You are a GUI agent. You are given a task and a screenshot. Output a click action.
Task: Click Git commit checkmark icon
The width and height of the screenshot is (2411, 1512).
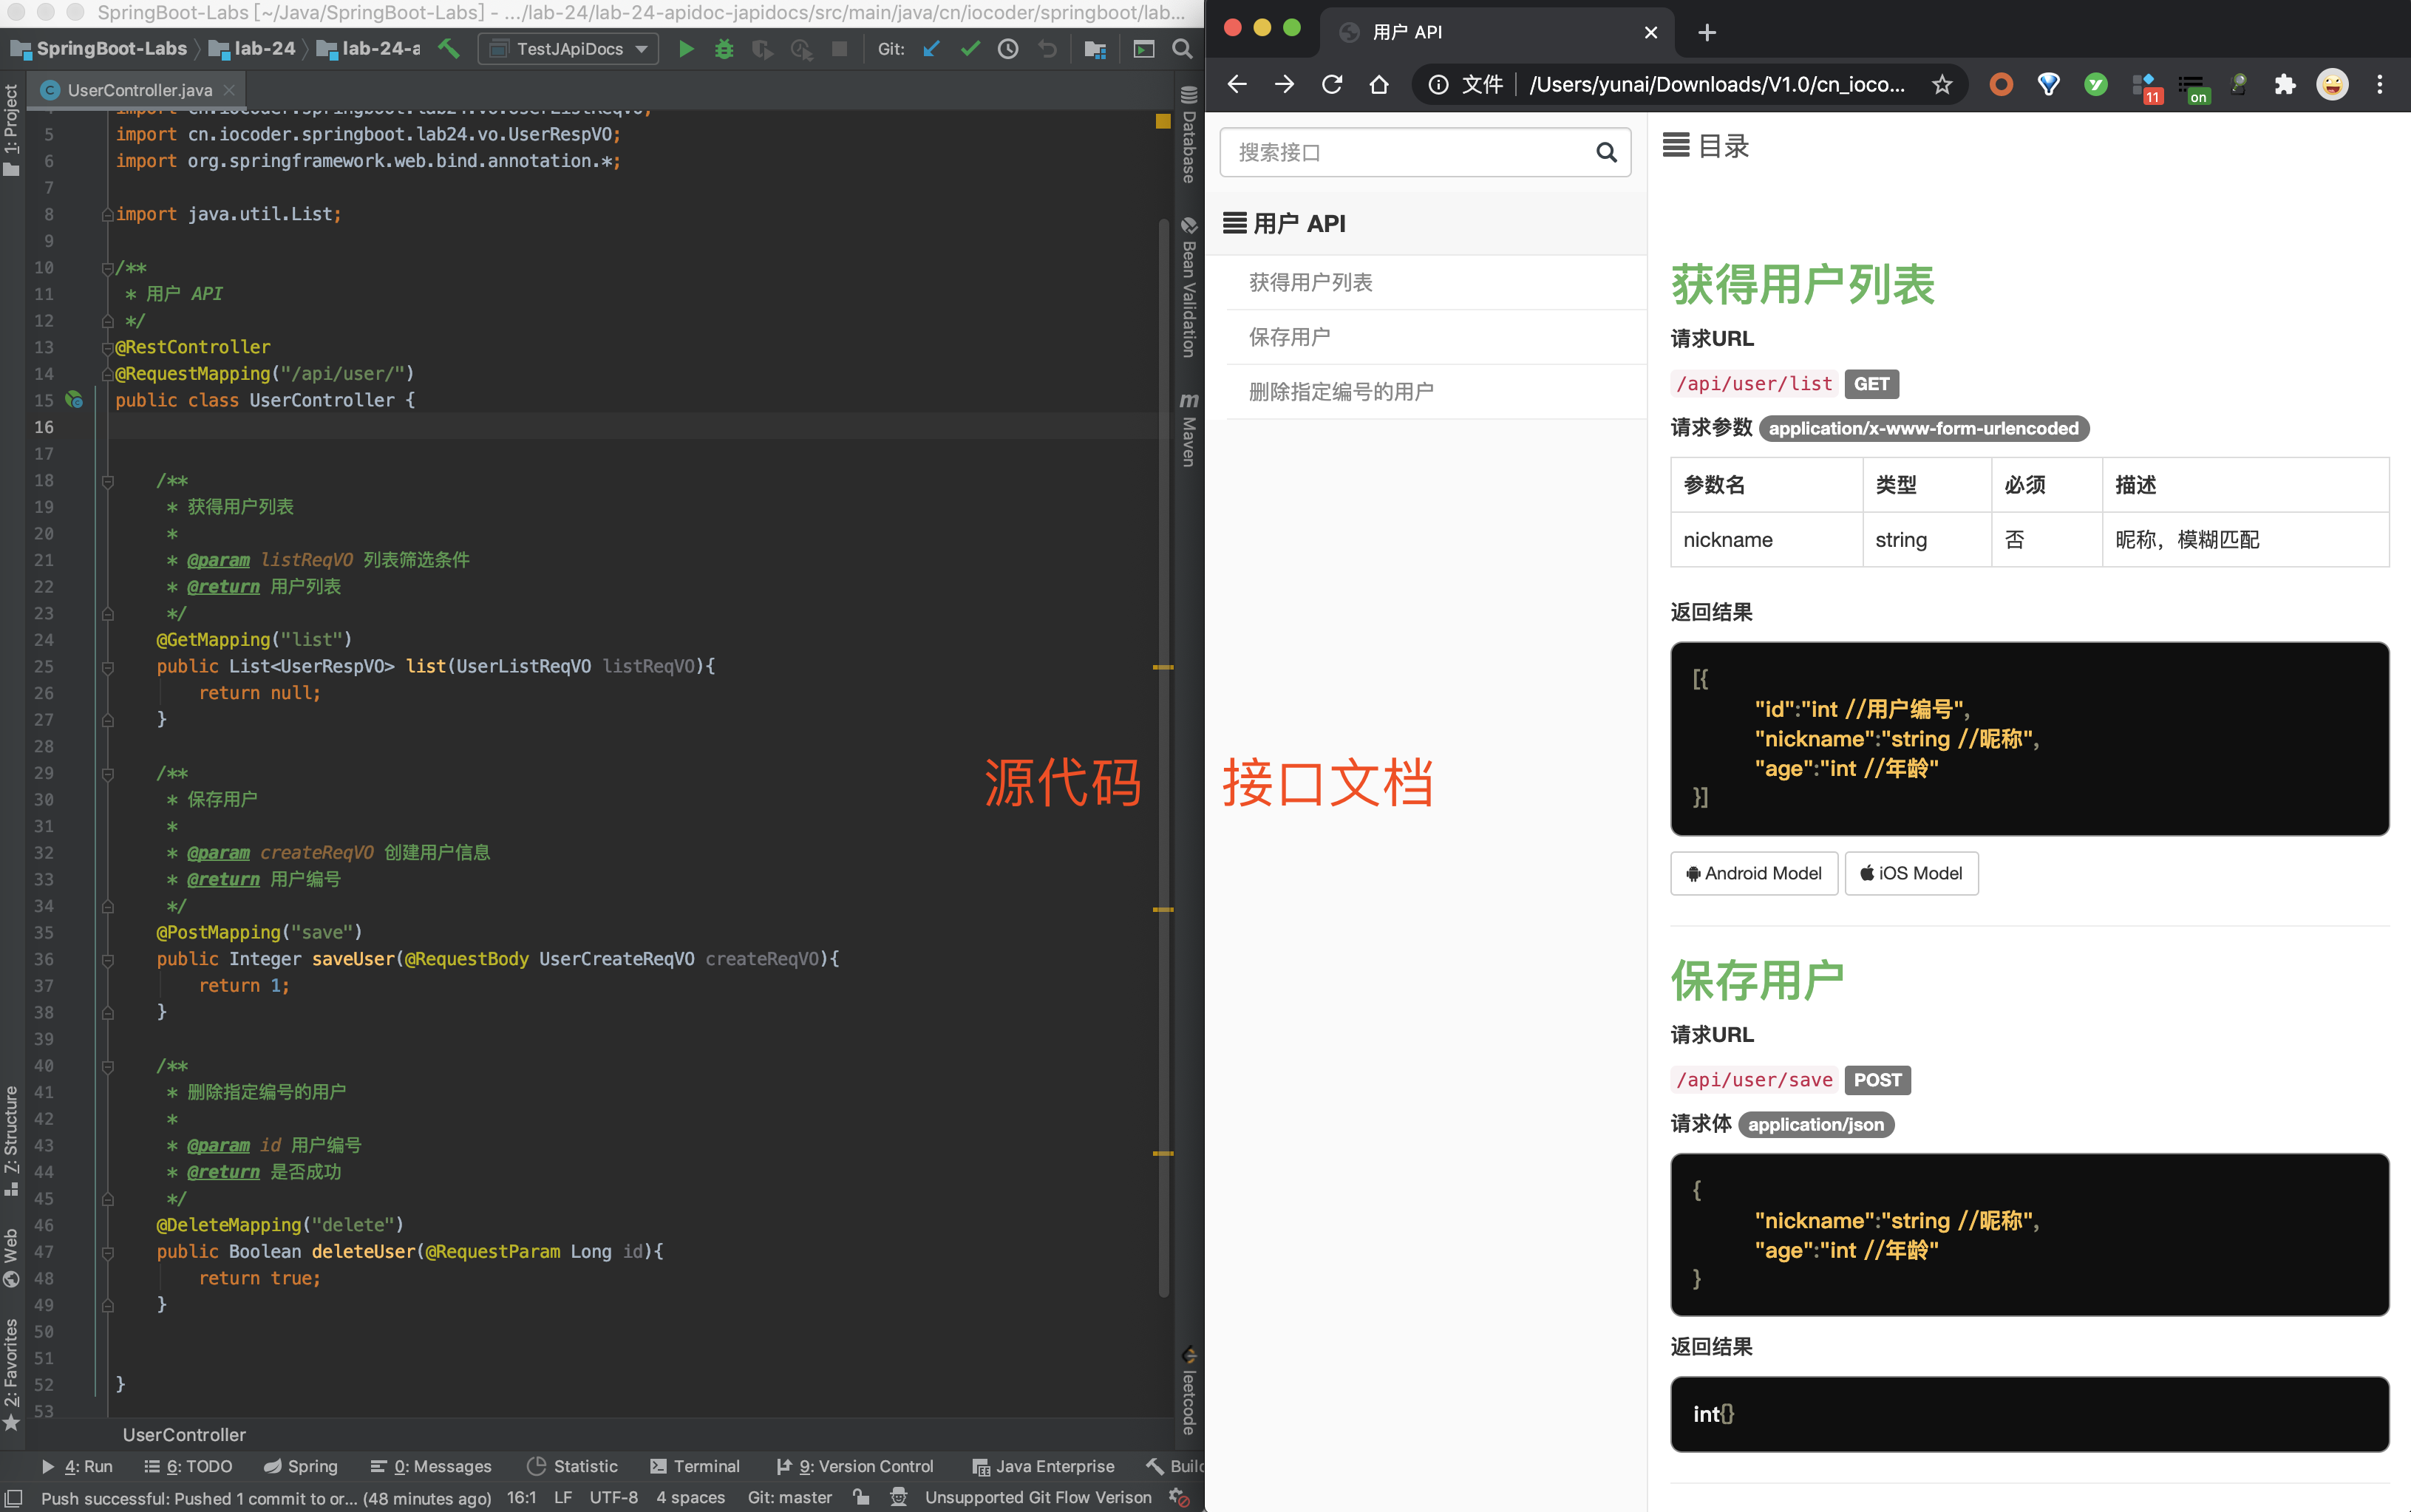tap(969, 49)
